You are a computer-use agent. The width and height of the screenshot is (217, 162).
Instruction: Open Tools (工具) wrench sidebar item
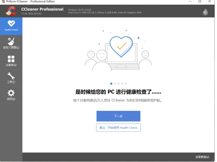pos(11,78)
